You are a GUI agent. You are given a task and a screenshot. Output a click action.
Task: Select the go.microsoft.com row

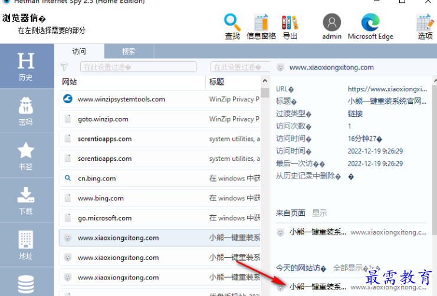coord(159,218)
